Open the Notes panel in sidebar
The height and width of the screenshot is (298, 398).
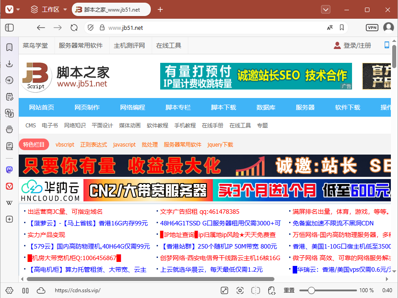click(x=9, y=97)
